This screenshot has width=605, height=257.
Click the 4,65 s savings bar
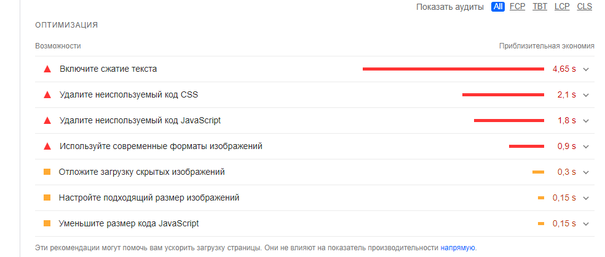pyautogui.click(x=453, y=69)
